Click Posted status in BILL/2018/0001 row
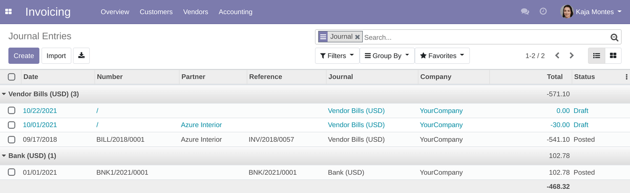This screenshot has height=193, width=630. pyautogui.click(x=584, y=140)
